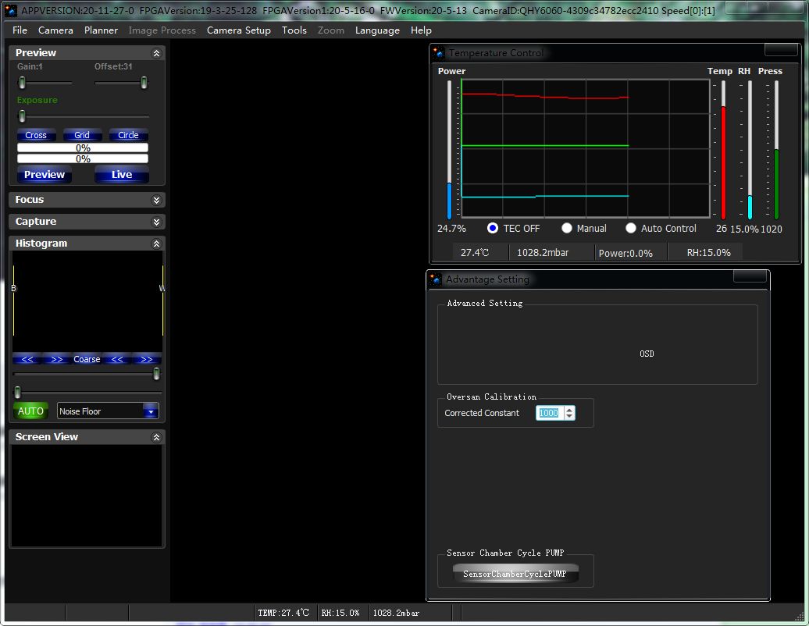The width and height of the screenshot is (809, 626).
Task: Click the SensorChamberCyclePUMP button
Action: point(515,574)
